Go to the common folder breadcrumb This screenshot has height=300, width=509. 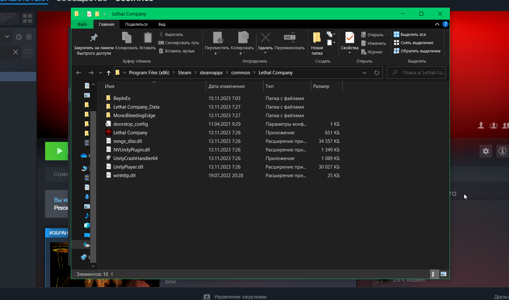241,73
